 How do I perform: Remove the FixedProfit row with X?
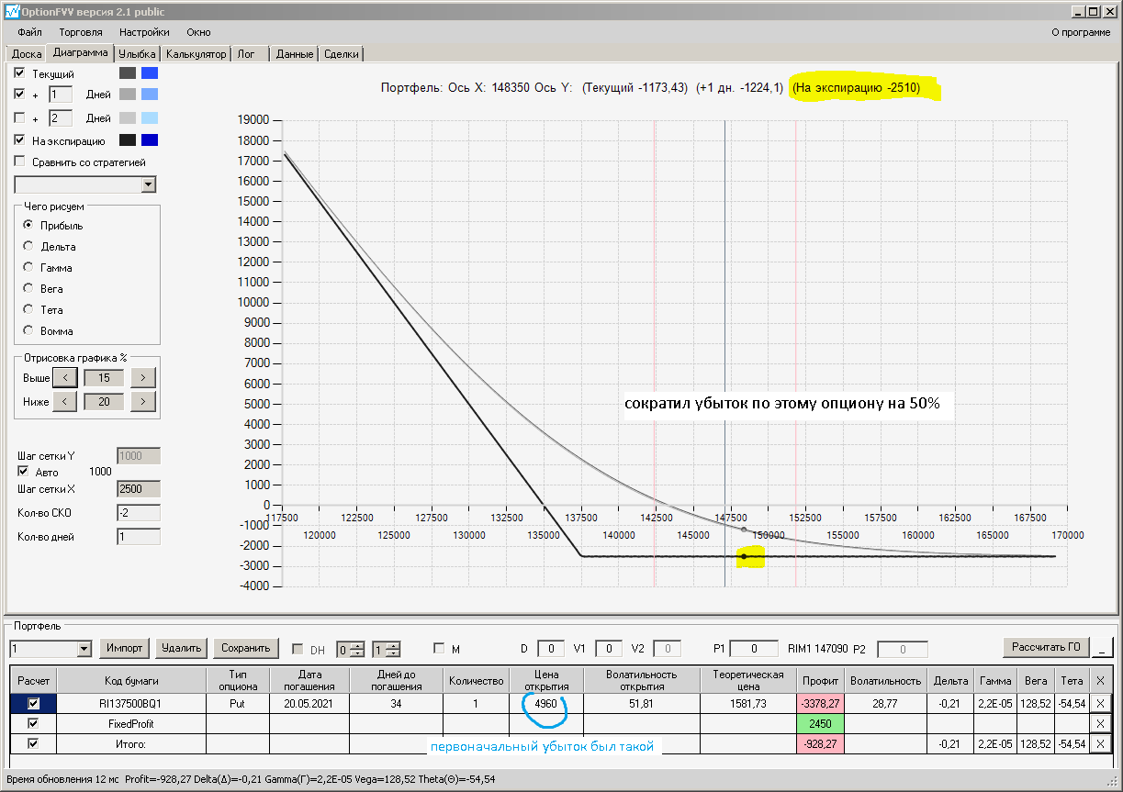[x=1101, y=723]
